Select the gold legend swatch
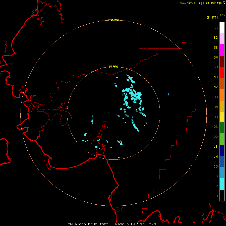The height and width of the screenshot is (226, 226). 222,106
